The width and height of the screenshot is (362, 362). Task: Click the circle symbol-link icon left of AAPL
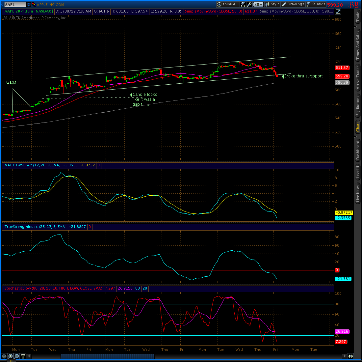2,4
